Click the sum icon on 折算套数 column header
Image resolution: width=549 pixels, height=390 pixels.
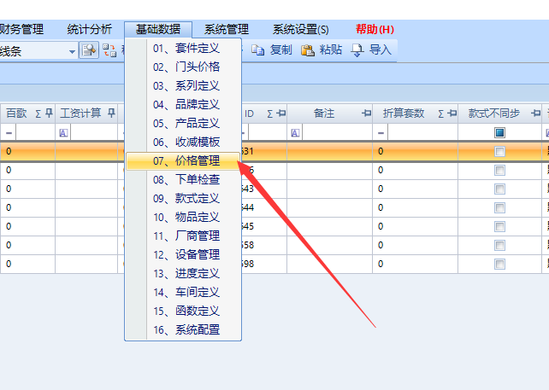(441, 113)
